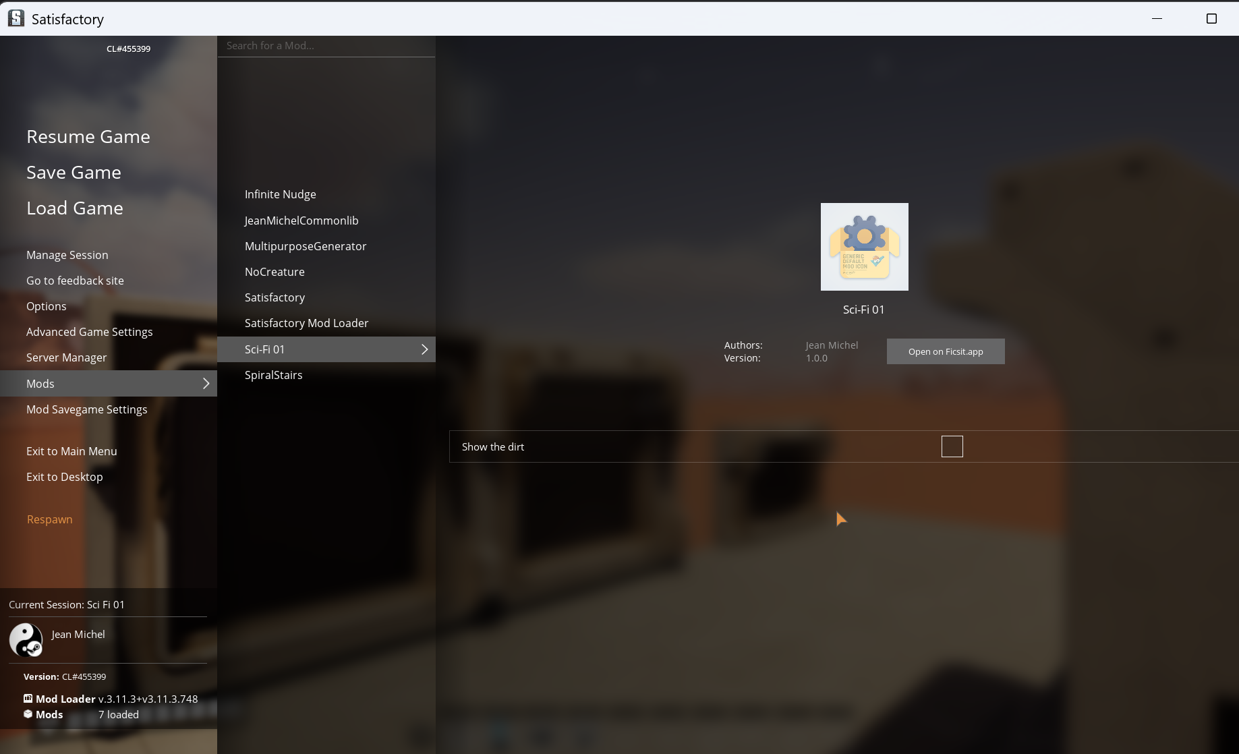This screenshot has width=1239, height=754.
Task: Select the Satisfactory Mod Loader entry
Action: click(x=306, y=323)
